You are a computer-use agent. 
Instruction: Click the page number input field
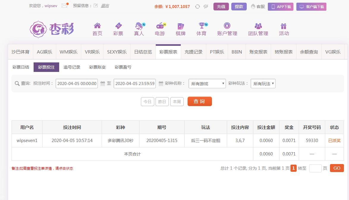tap(315, 168)
